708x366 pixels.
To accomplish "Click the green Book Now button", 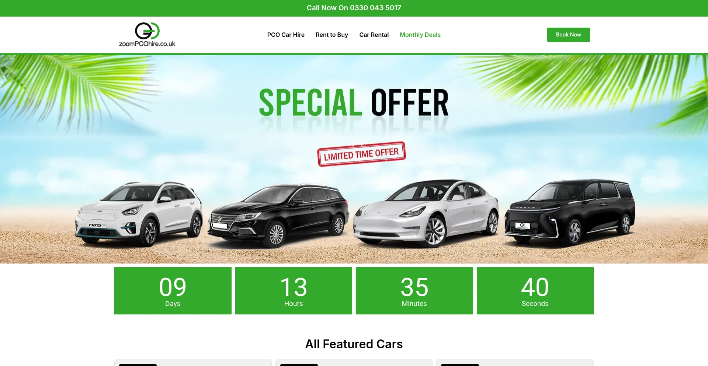I will coord(568,35).
